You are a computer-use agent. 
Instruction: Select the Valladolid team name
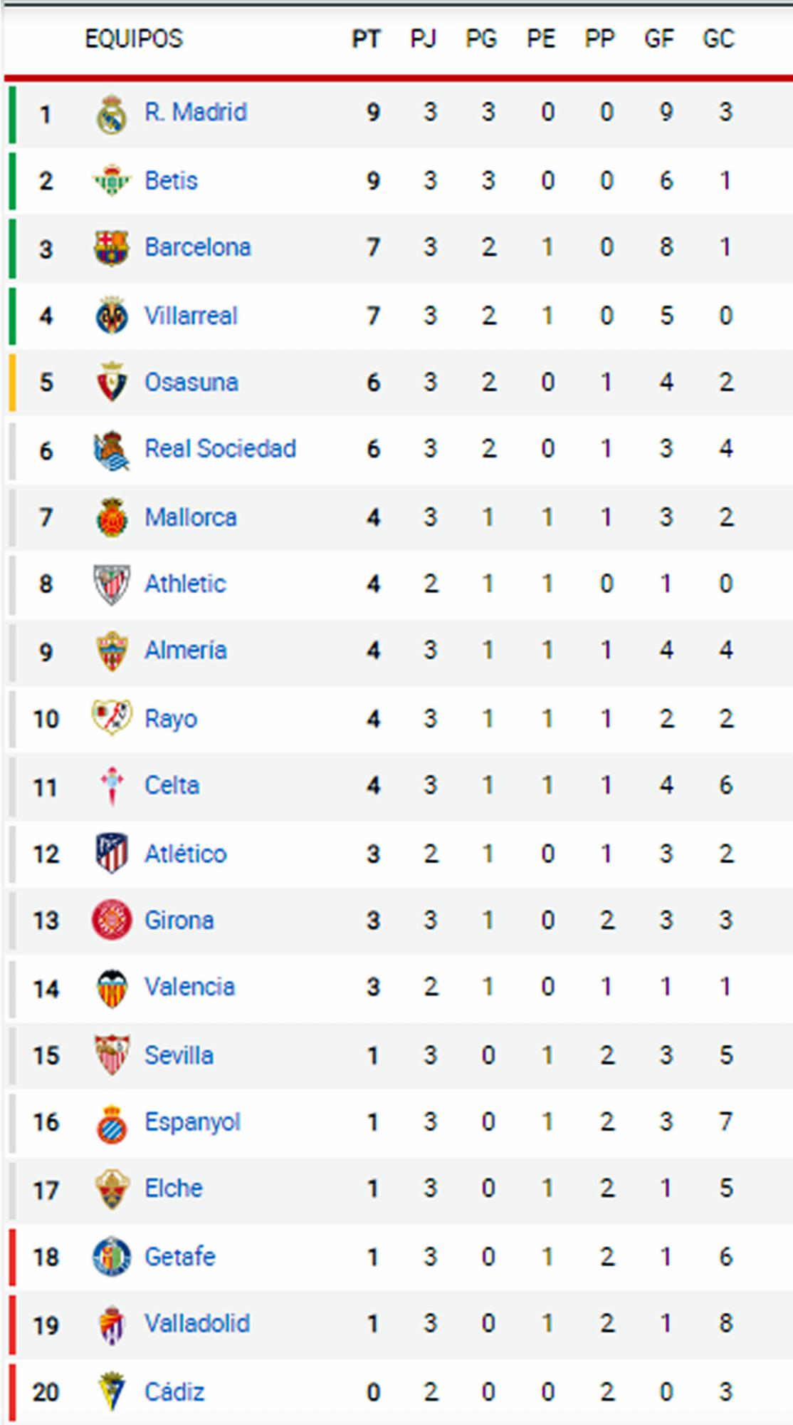[x=197, y=1324]
